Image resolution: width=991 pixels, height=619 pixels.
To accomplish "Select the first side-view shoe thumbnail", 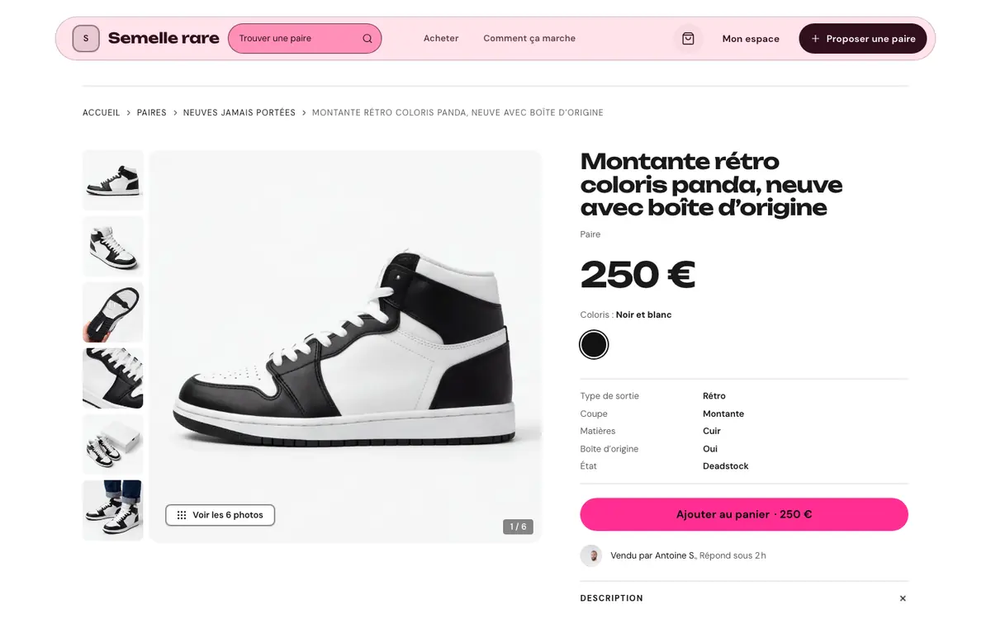I will coord(113,180).
